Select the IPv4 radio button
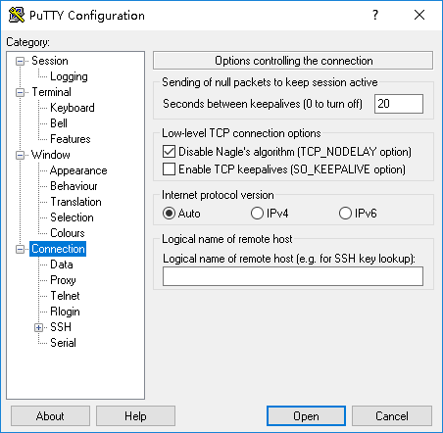The image size is (443, 433). (x=257, y=214)
